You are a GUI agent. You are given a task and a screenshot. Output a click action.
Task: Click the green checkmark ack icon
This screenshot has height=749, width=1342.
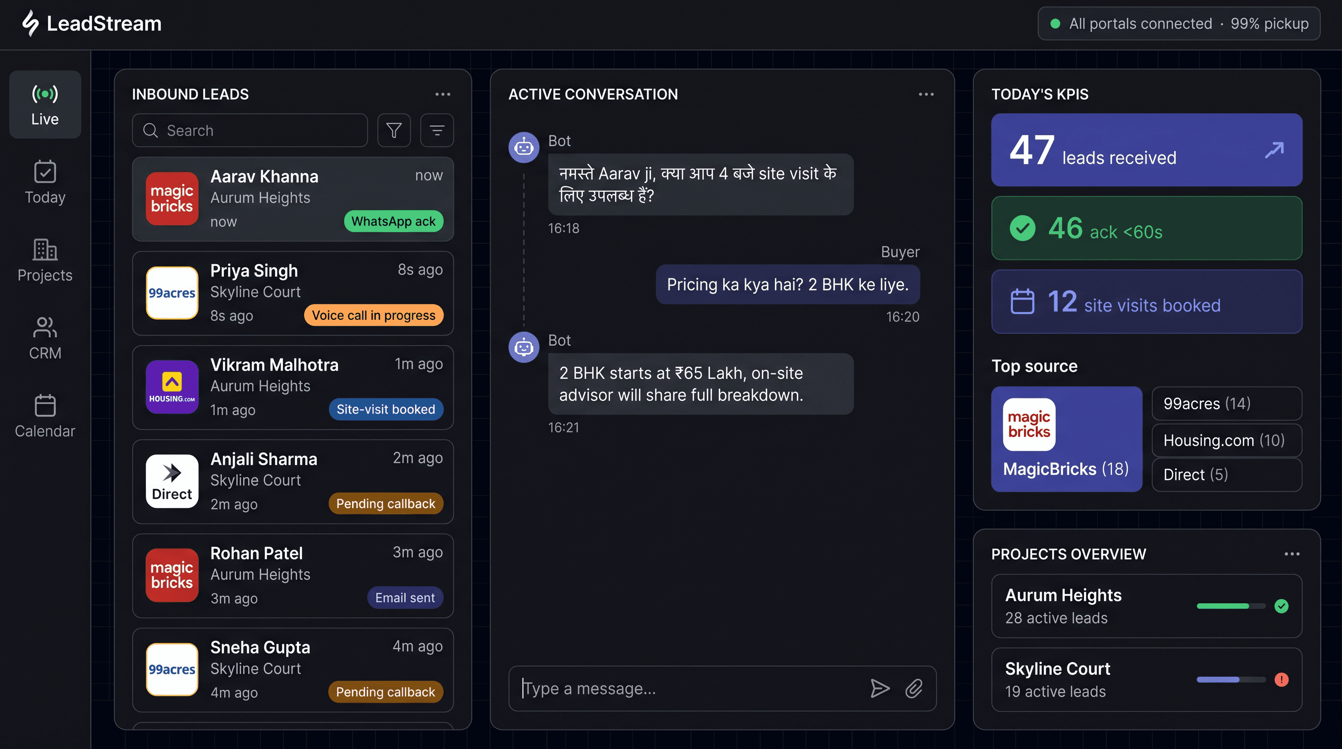pyautogui.click(x=1022, y=228)
